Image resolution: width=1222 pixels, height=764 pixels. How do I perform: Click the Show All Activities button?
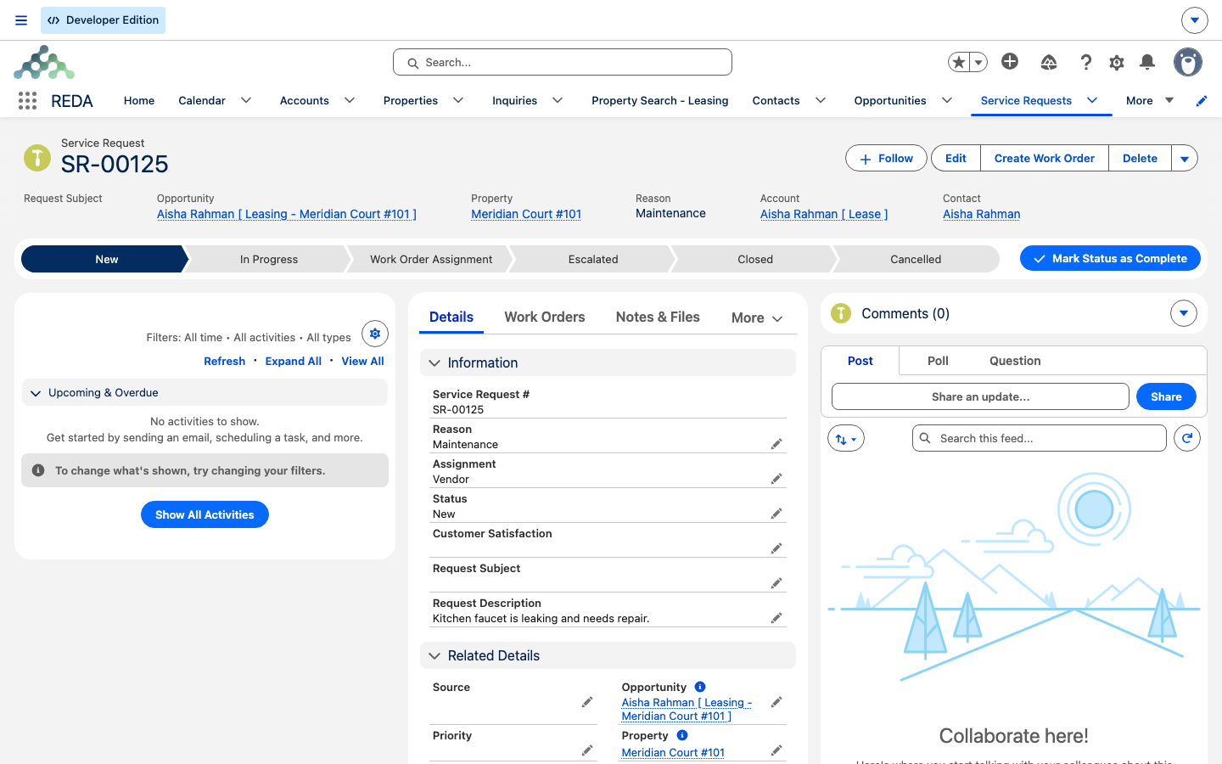point(205,514)
